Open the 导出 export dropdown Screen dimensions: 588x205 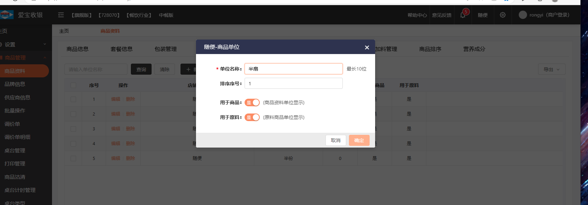point(551,69)
